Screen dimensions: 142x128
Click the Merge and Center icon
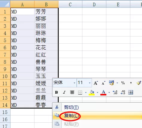pyautogui.click(x=131, y=92)
